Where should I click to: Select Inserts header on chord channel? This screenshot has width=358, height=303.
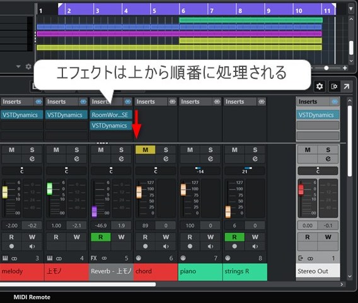(151, 102)
